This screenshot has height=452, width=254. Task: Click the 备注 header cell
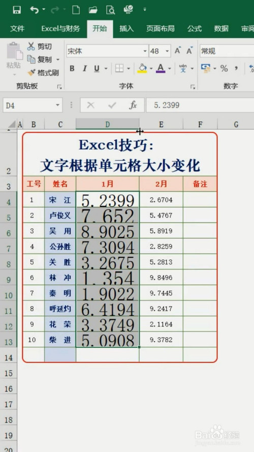(200, 184)
